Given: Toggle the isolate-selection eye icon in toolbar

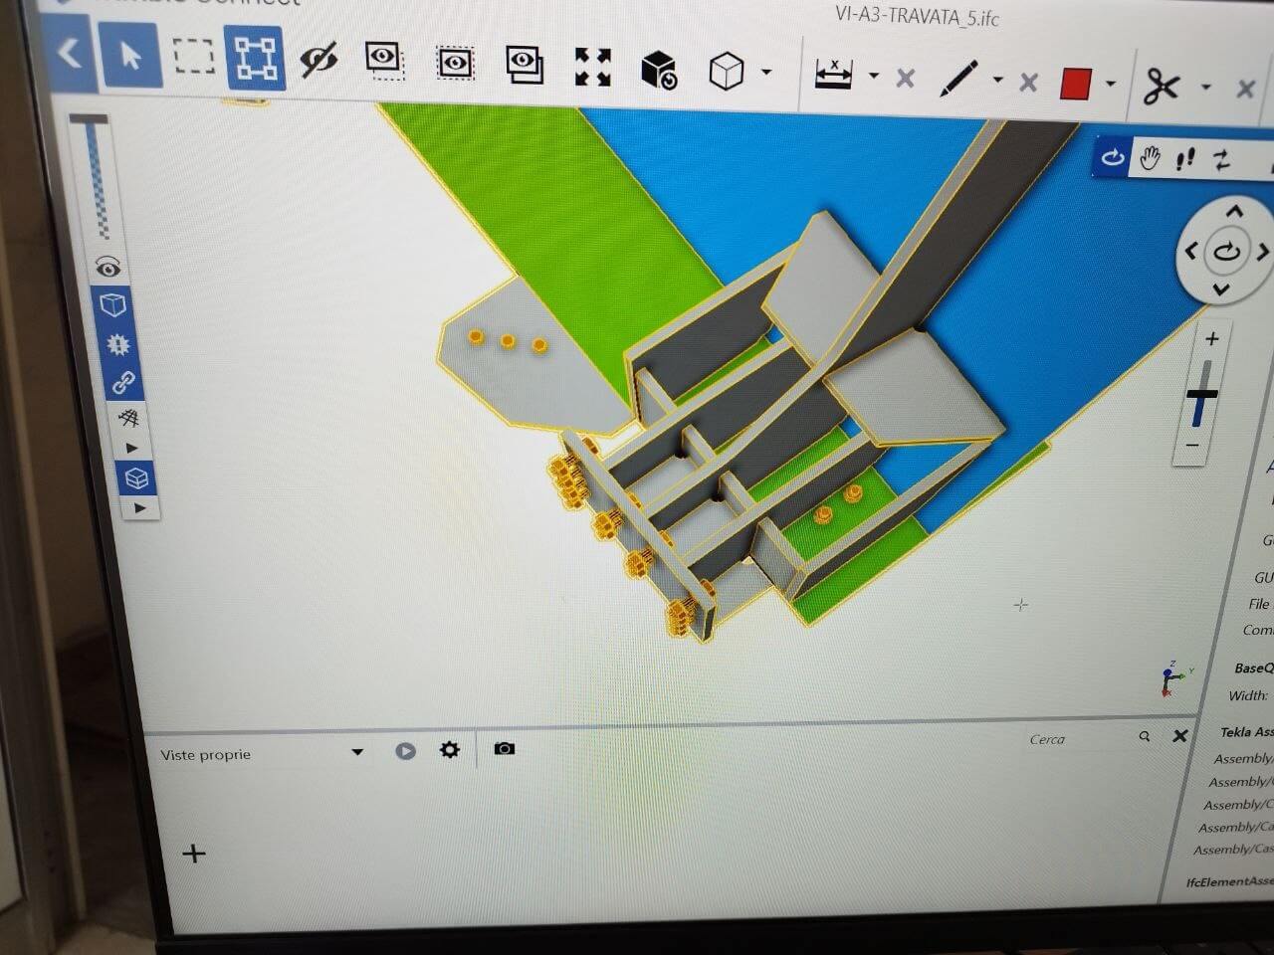Looking at the screenshot, I should coord(383,60).
